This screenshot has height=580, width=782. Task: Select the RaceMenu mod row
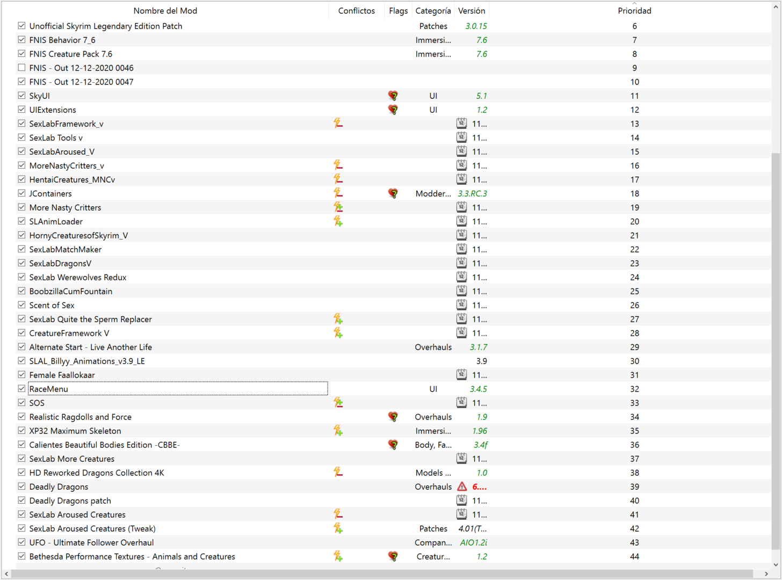(x=386, y=389)
